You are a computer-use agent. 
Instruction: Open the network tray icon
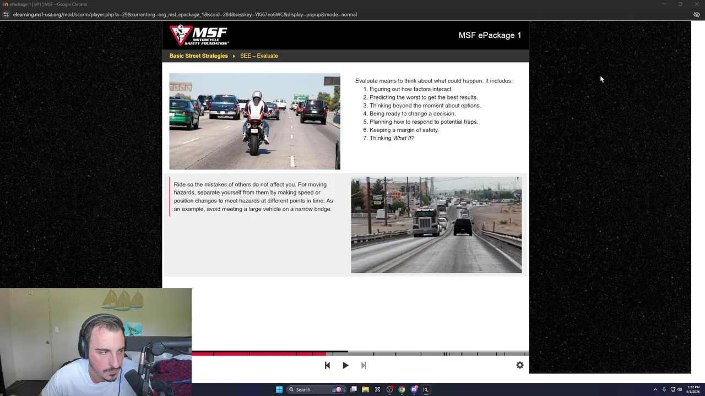click(x=673, y=389)
